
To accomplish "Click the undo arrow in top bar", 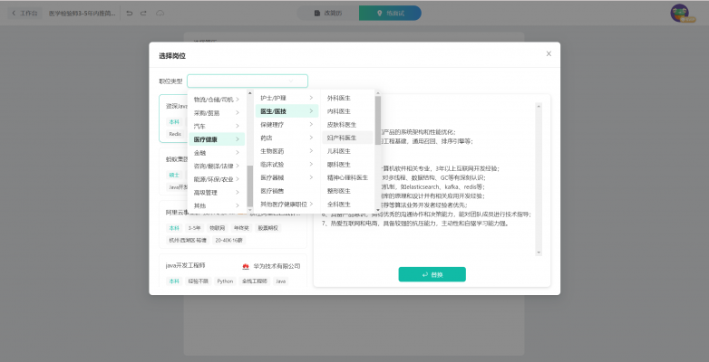I will tap(130, 14).
